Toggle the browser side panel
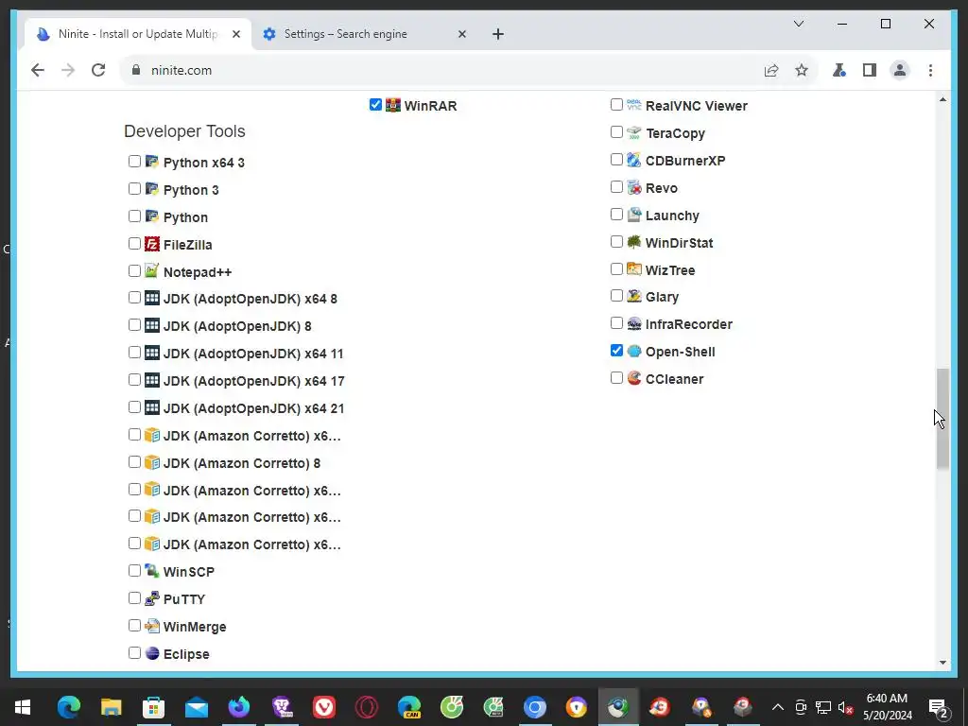Screen dimensions: 968x726 870,70
